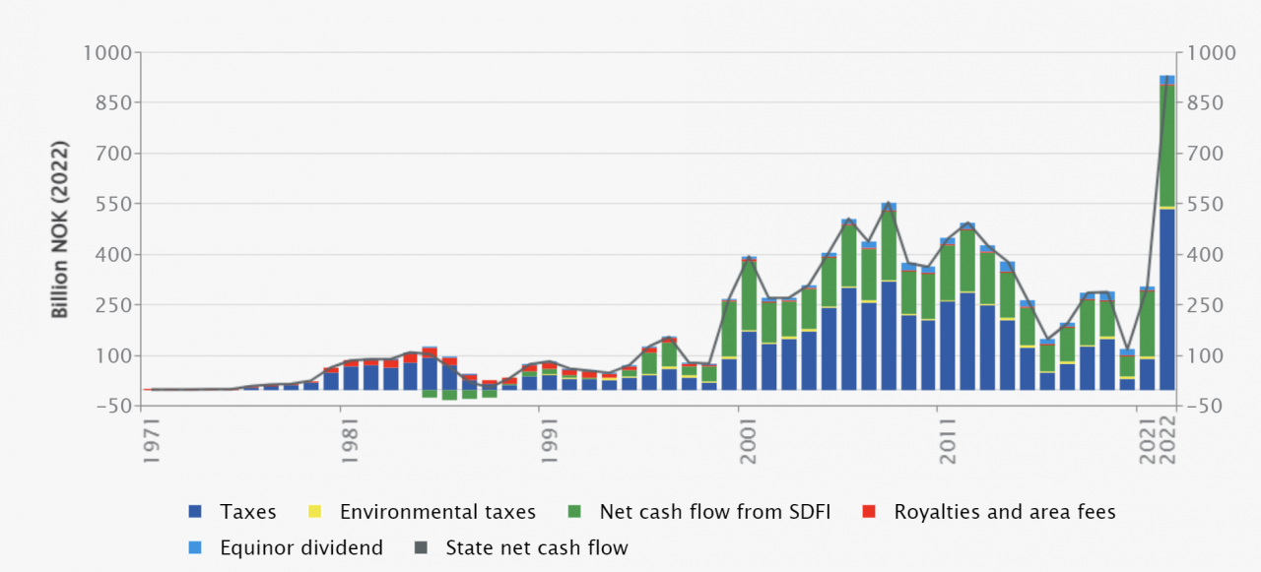Click the light blue Equinor dividend marker
The height and width of the screenshot is (572, 1261).
[194, 548]
